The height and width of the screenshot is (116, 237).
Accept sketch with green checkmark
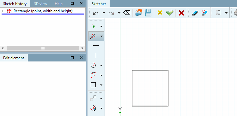[170, 13]
